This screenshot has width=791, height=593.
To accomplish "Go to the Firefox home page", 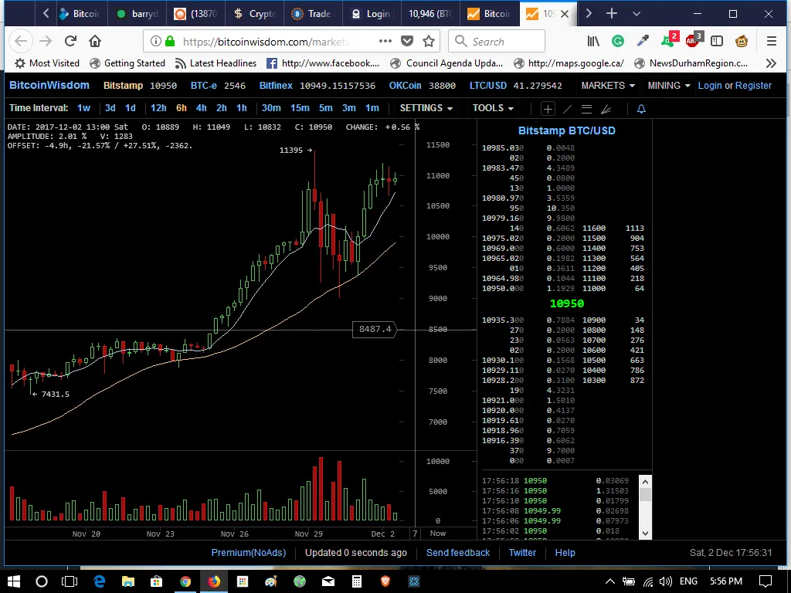I will click(95, 42).
